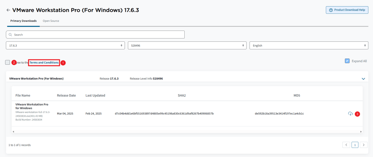This screenshot has width=373, height=157.
Task: Click the Release Date column header
Action: [x=66, y=95]
